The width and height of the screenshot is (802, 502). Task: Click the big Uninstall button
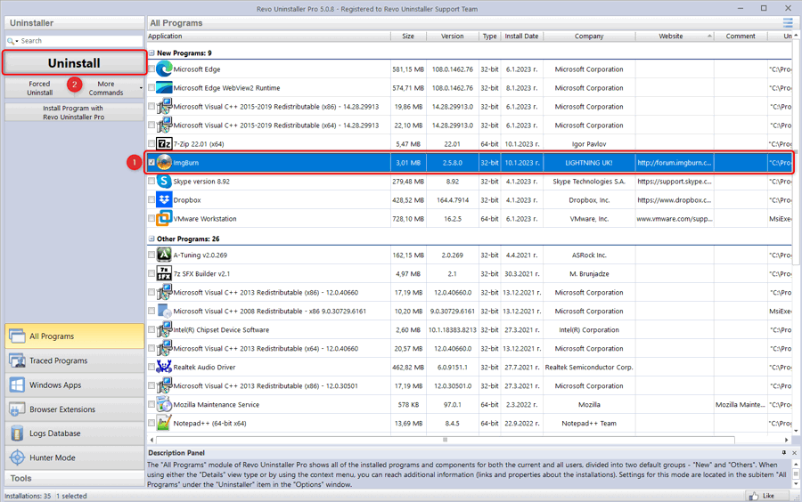click(x=74, y=63)
